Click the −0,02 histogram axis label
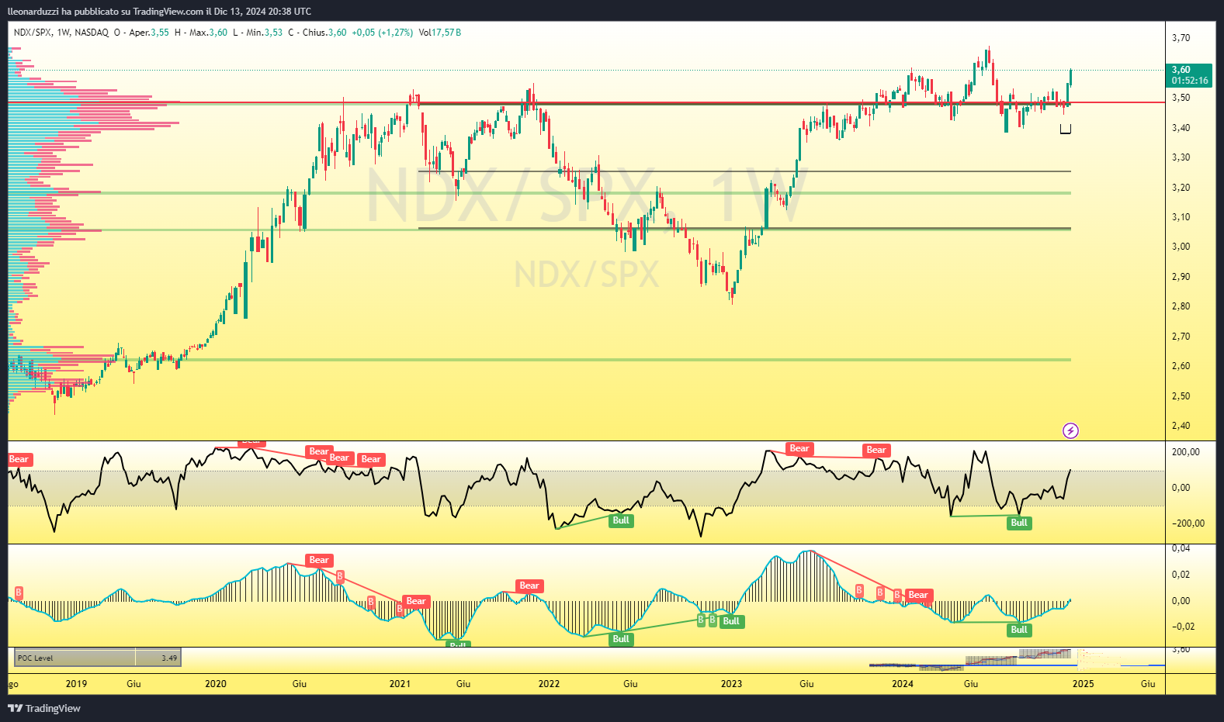The width and height of the screenshot is (1224, 722). click(1183, 627)
